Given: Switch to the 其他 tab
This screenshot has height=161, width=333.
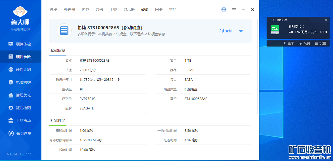Looking at the screenshot, I should point(173,10).
